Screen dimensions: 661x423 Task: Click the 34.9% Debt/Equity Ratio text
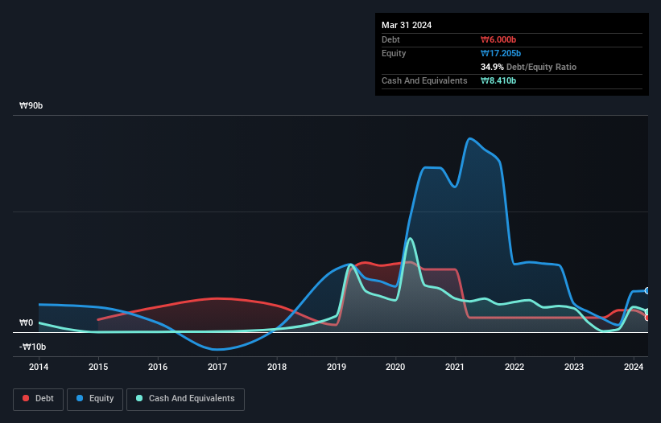click(529, 67)
